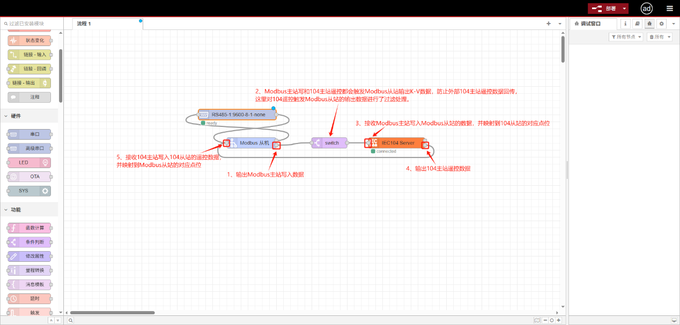Open the configuration gear sidebar icon

click(661, 24)
